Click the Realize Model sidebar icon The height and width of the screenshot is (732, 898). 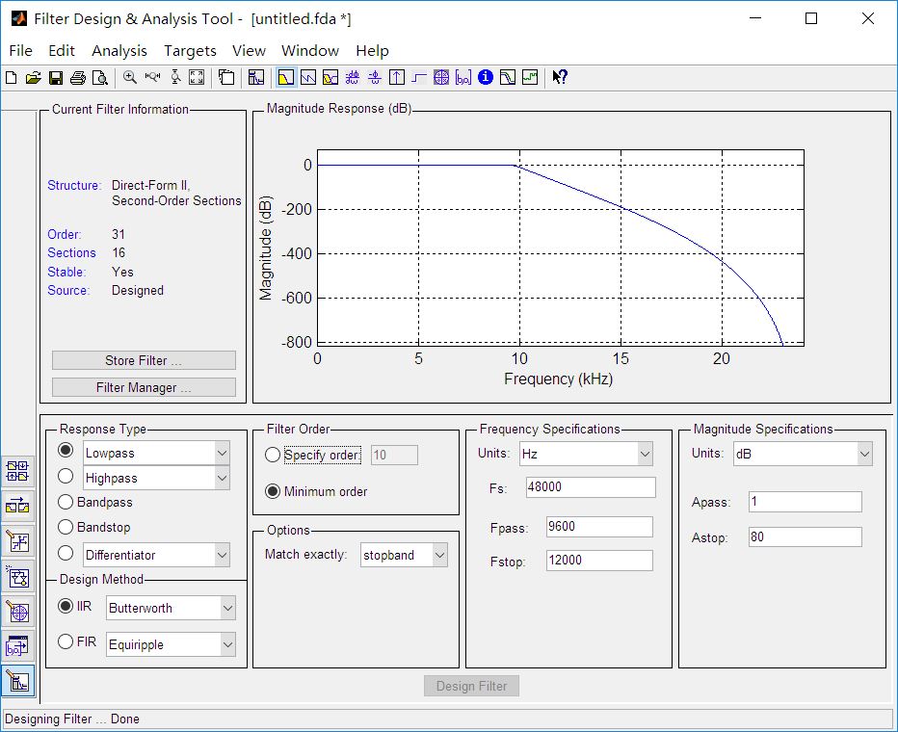coord(17,577)
